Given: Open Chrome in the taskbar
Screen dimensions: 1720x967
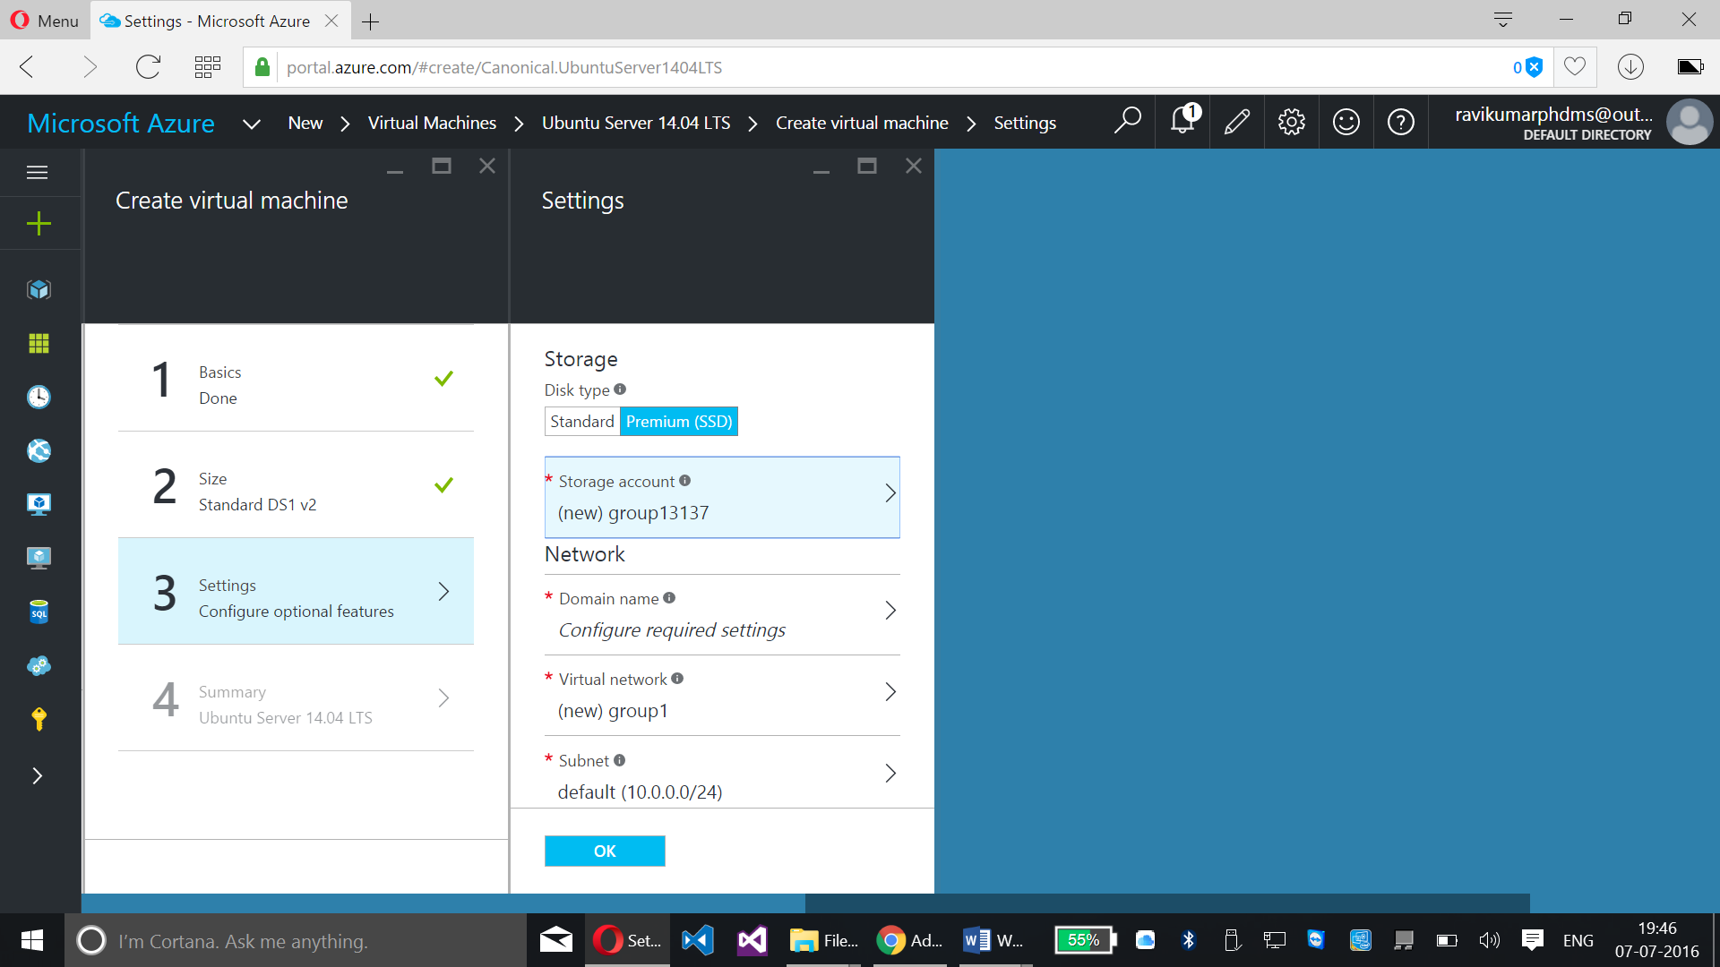Looking at the screenshot, I should click(x=909, y=941).
